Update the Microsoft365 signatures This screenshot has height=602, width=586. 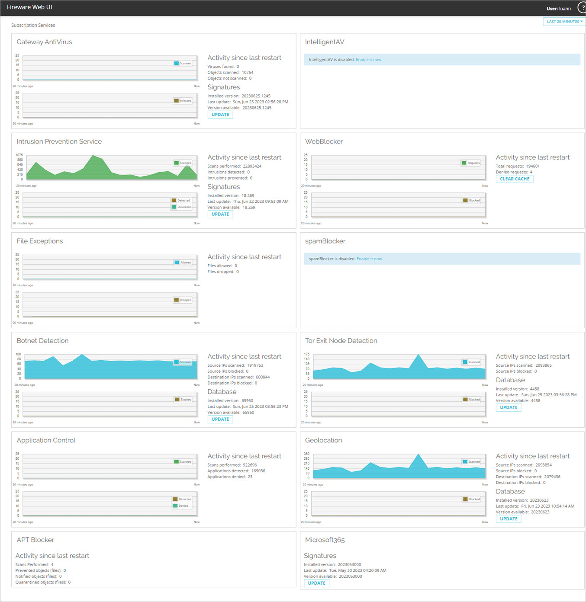[x=316, y=583]
